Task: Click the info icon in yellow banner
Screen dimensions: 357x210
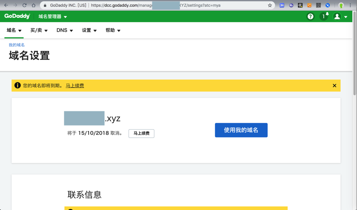Action: (17, 85)
